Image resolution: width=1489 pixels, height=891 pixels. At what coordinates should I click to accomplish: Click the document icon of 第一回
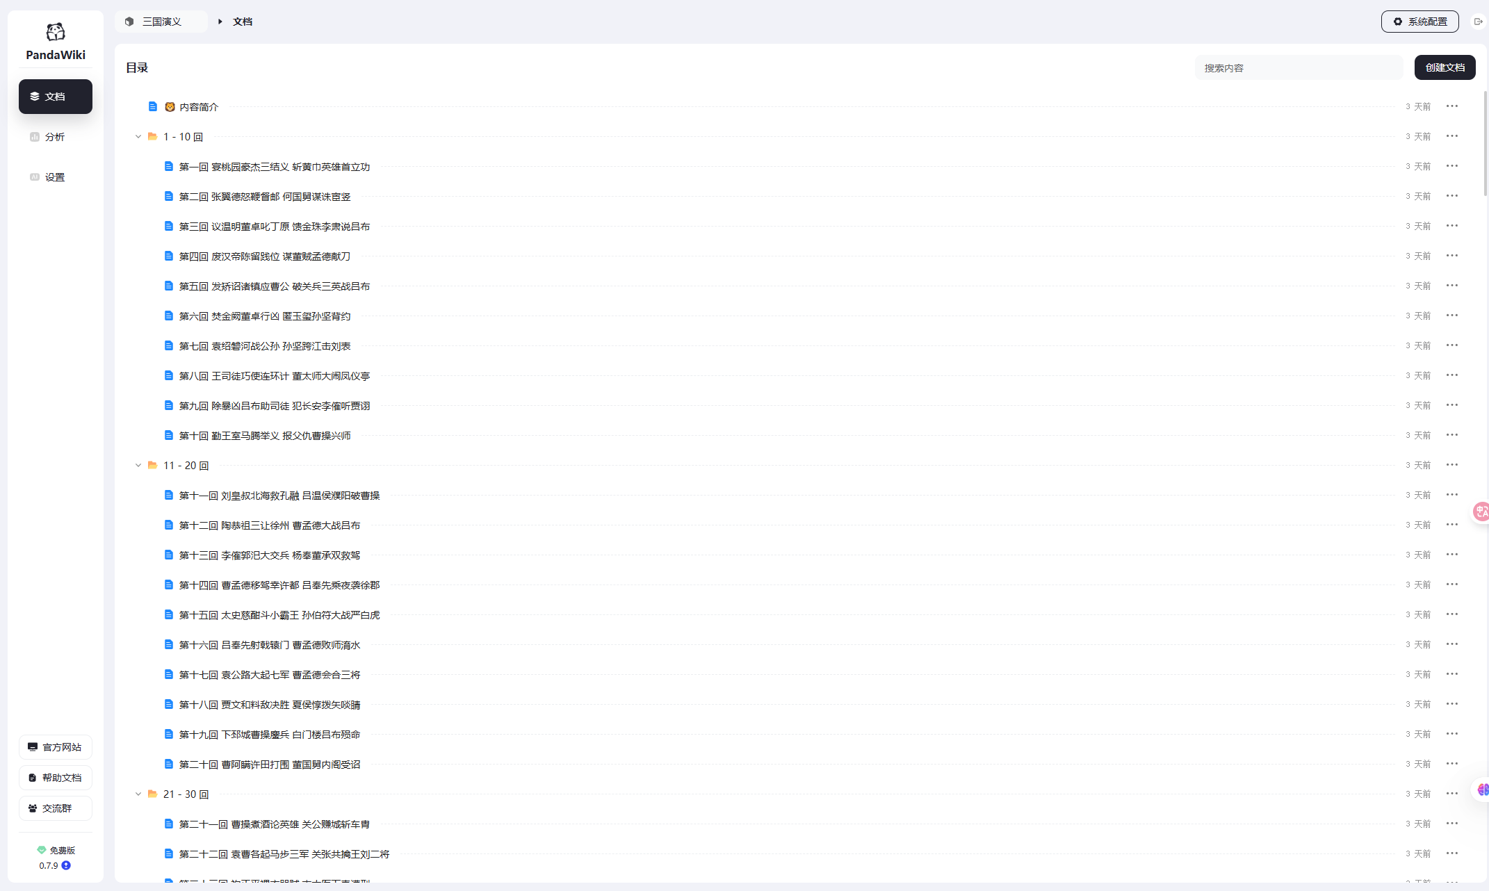(x=168, y=166)
